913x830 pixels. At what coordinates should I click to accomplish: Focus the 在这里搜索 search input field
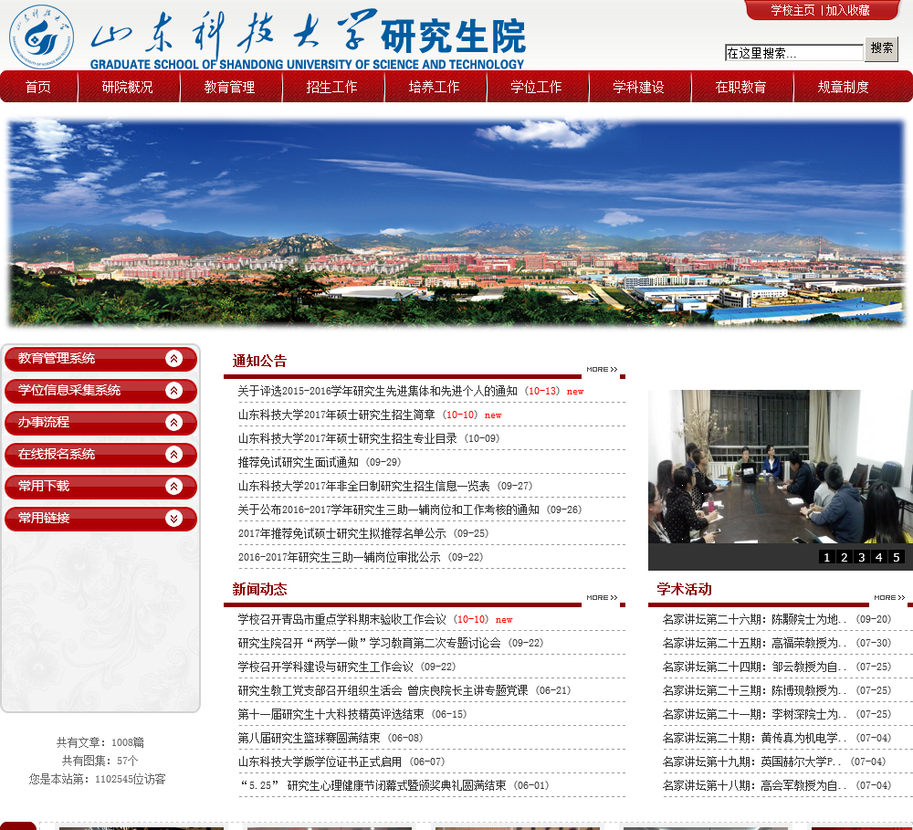click(793, 53)
